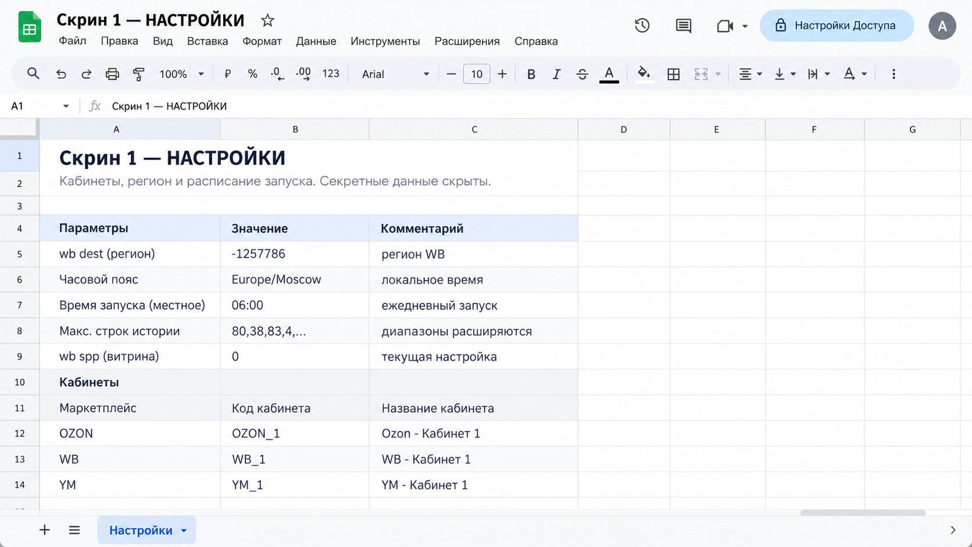Click the cell 'YM - Кабинет 1'
Image resolution: width=972 pixels, height=547 pixels.
473,485
